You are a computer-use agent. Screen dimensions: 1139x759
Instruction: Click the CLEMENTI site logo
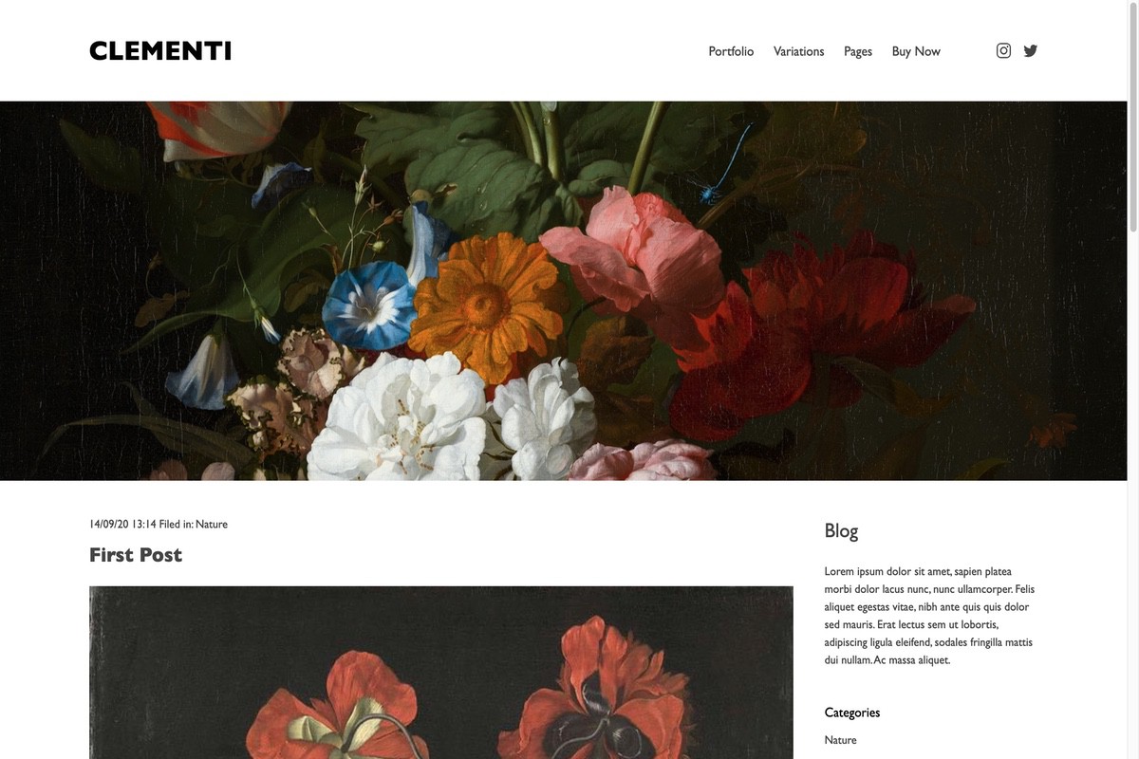point(160,51)
